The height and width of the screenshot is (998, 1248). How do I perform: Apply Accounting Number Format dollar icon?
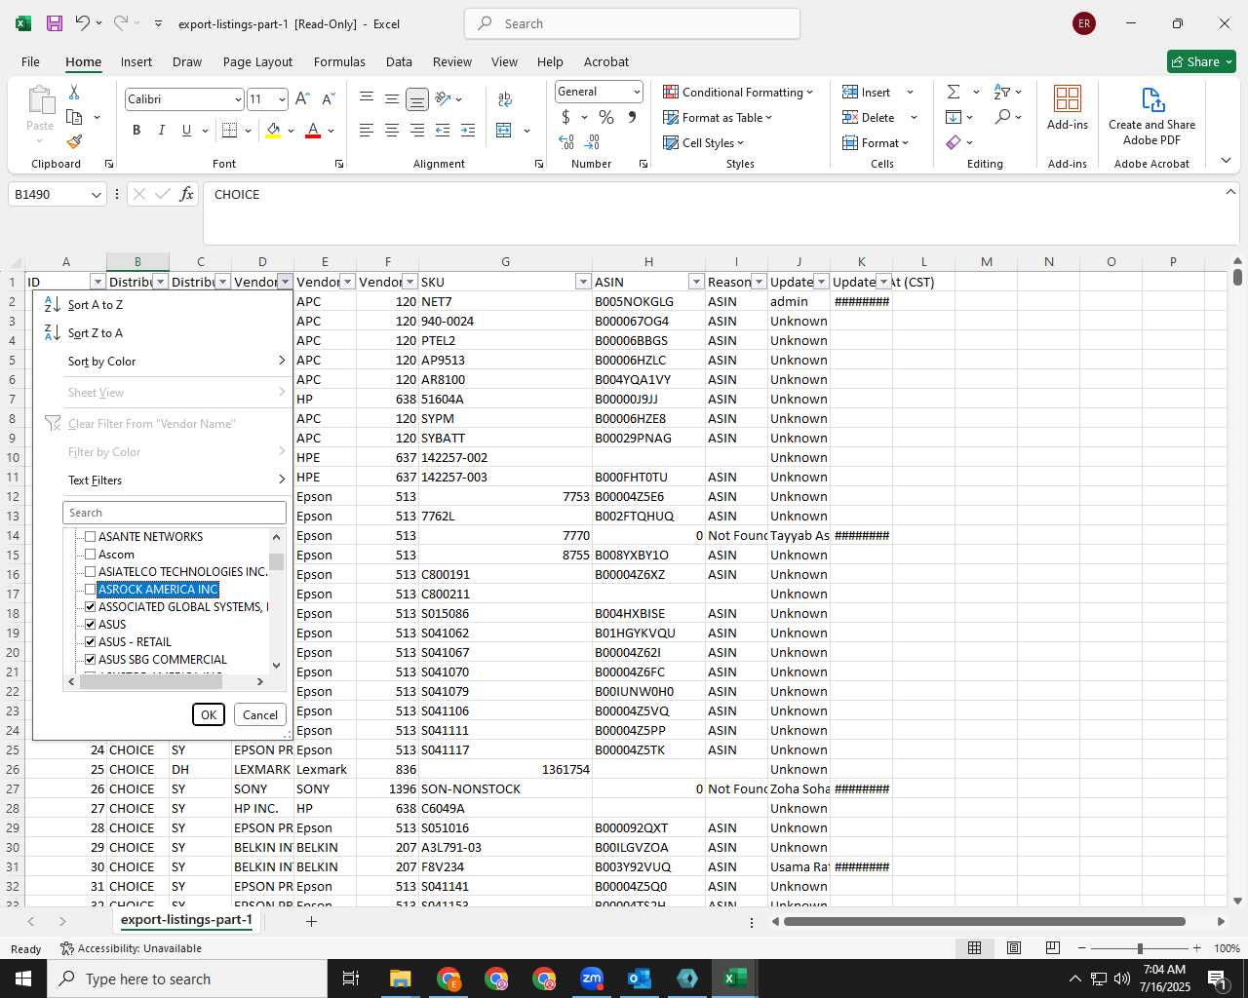pos(565,117)
